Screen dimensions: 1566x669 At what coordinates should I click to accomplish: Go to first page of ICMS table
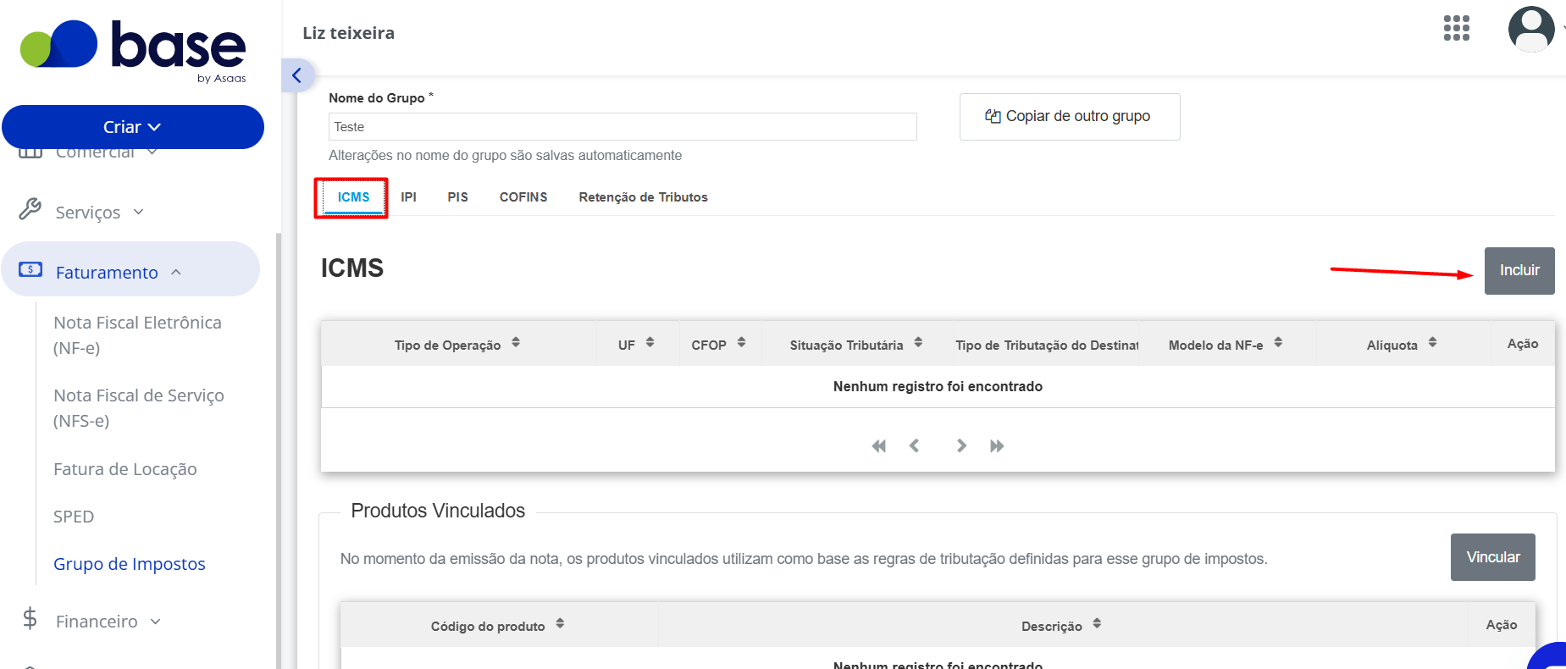pos(879,445)
